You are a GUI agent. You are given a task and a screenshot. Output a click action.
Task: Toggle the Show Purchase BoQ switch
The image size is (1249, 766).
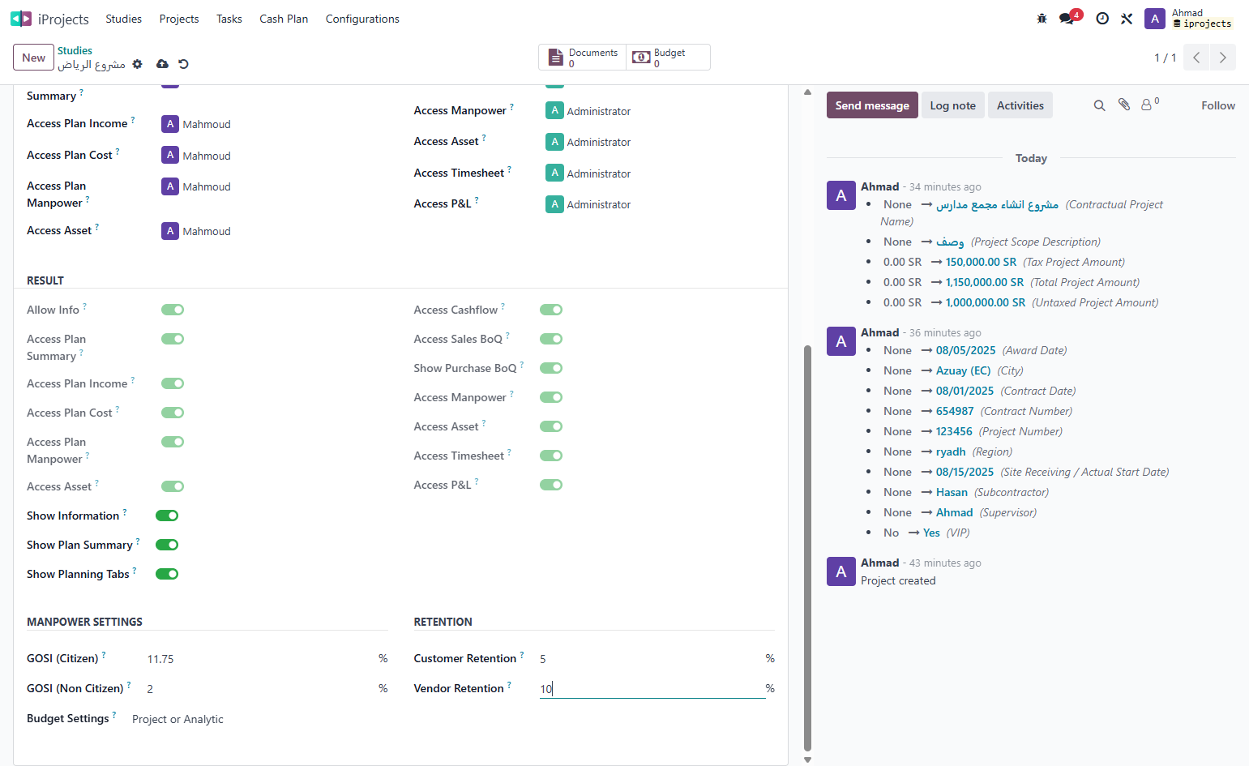[551, 368]
